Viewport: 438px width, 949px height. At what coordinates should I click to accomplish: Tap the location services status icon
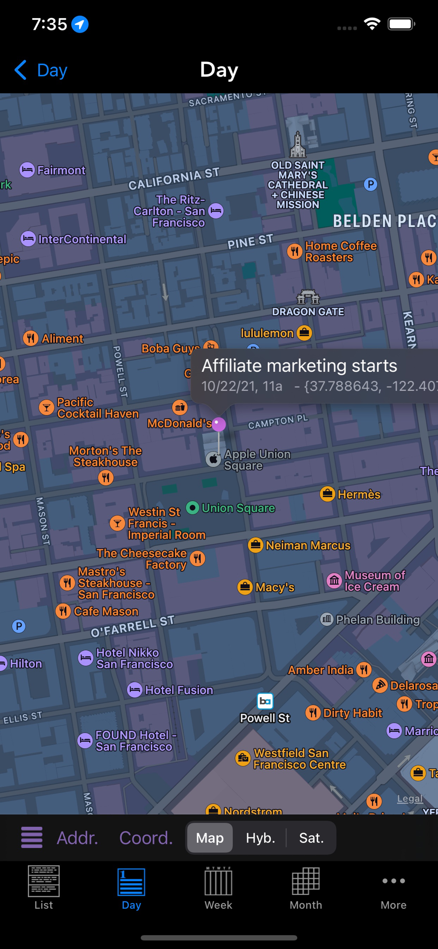[x=80, y=24]
